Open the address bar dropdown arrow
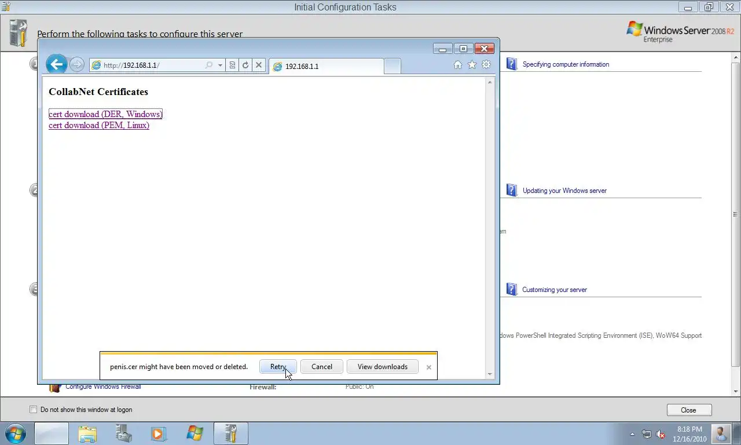The image size is (741, 445). tap(220, 65)
